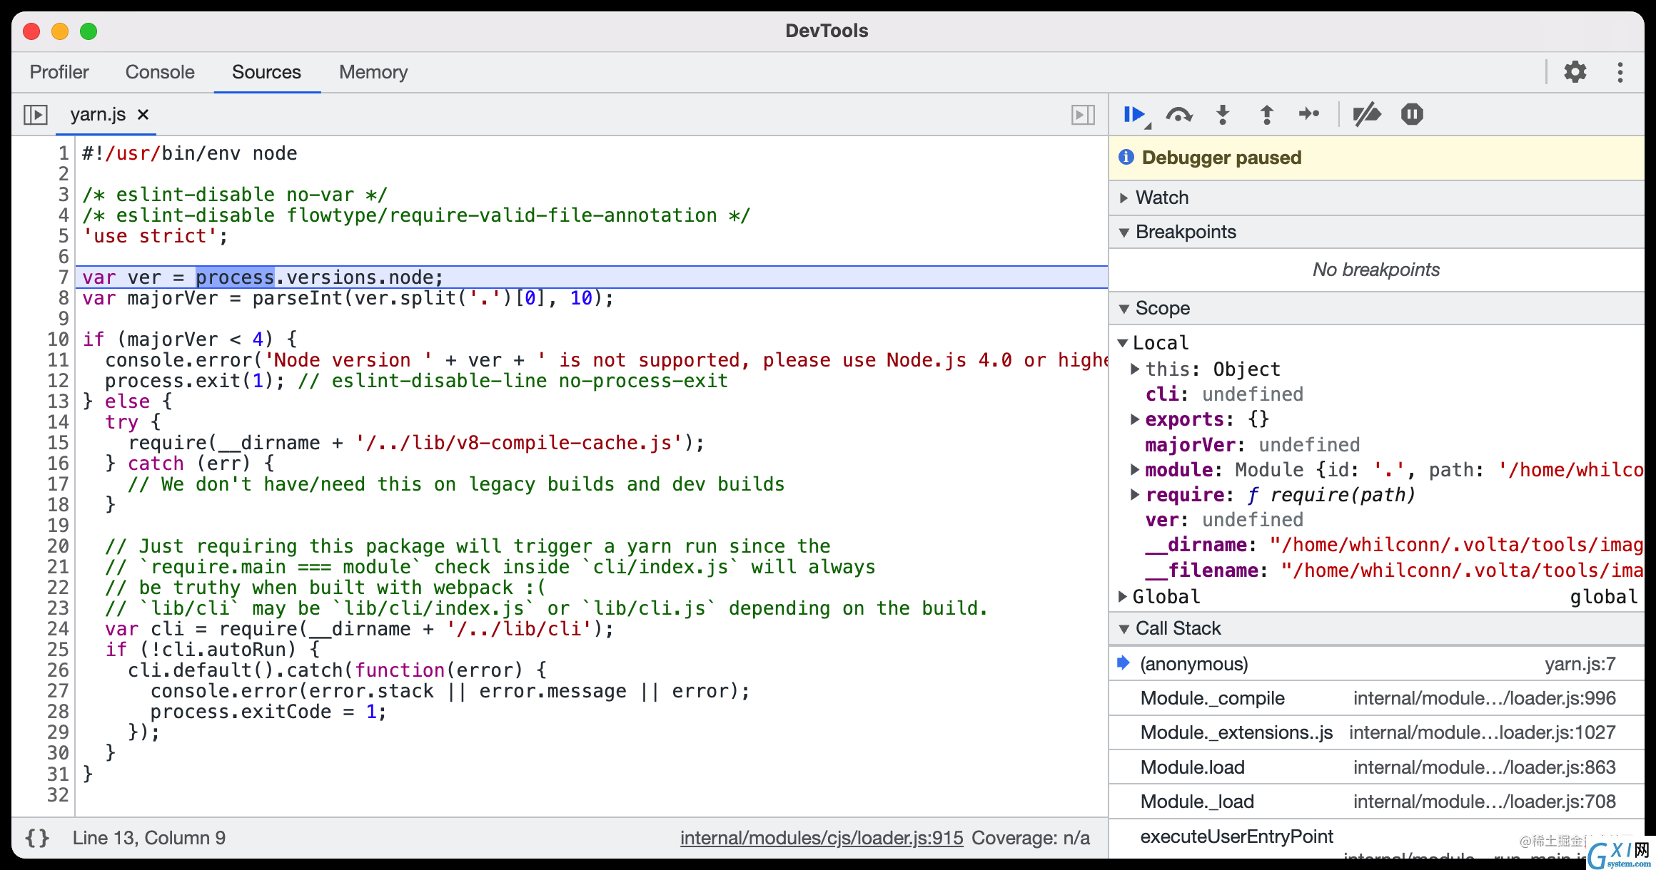Click the highlighted 'process' token

pyautogui.click(x=235, y=277)
